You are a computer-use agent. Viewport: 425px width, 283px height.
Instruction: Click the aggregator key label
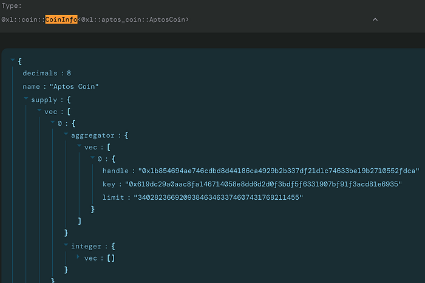pos(93,135)
